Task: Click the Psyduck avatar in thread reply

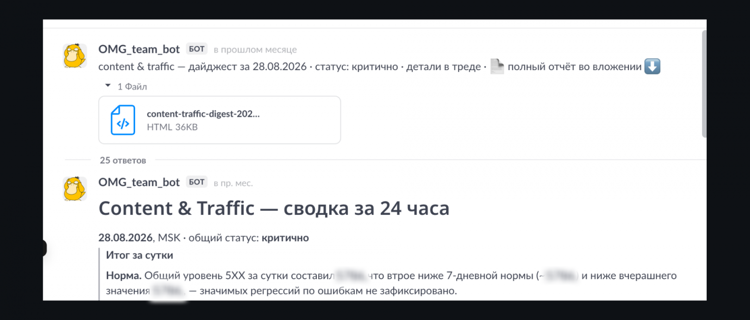Action: 75,189
